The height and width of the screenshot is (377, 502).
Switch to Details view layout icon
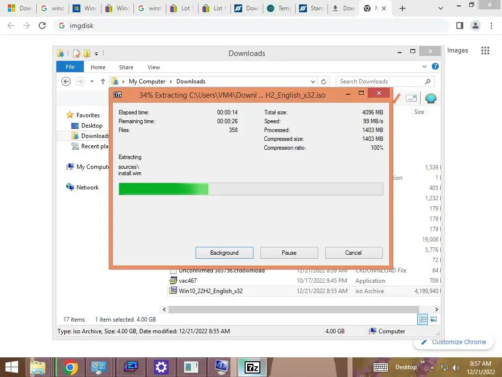click(x=423, y=319)
